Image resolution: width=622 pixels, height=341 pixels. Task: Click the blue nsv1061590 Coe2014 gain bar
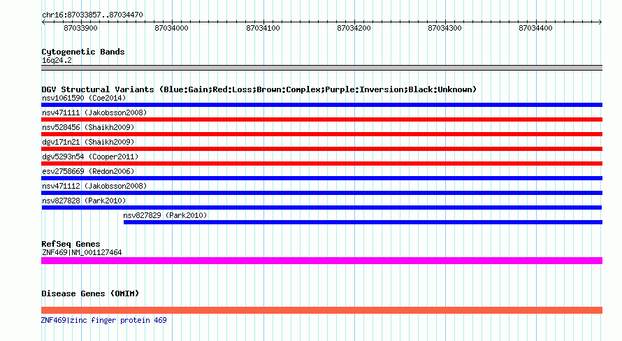click(321, 105)
